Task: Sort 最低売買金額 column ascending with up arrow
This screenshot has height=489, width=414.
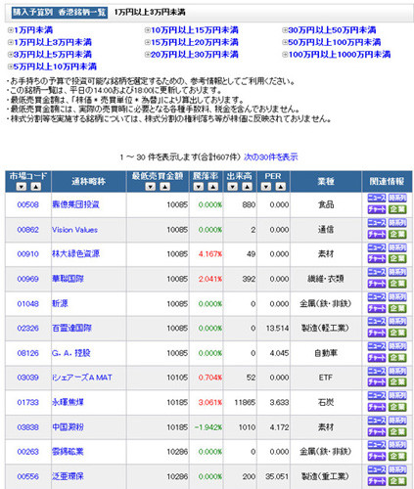Action: 164,187
